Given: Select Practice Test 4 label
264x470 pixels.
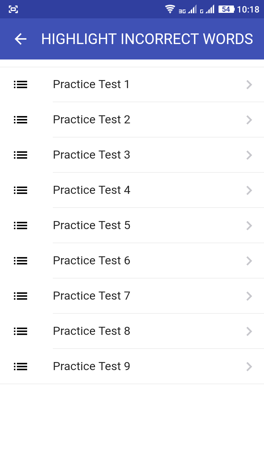Looking at the screenshot, I should 91,190.
